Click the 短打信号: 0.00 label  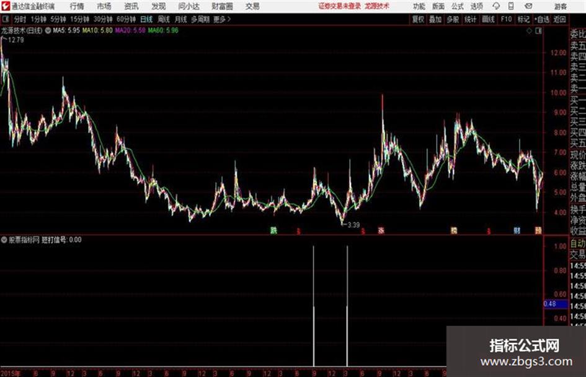click(x=61, y=240)
